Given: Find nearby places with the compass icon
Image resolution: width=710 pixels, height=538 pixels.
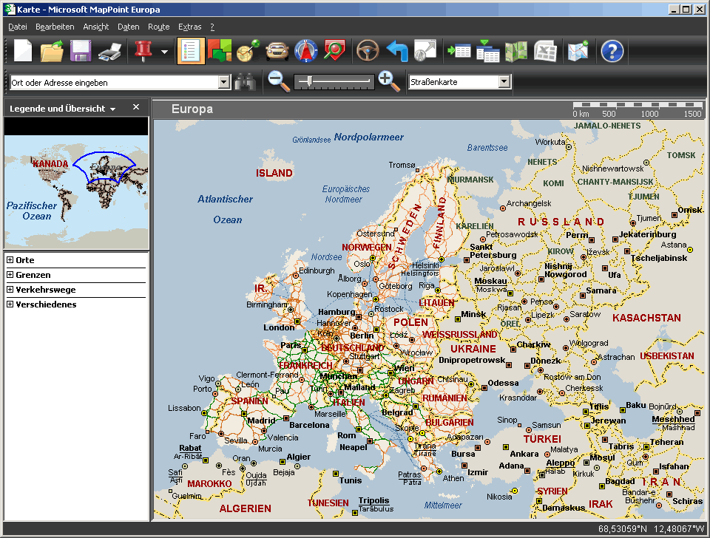Looking at the screenshot, I should [304, 50].
